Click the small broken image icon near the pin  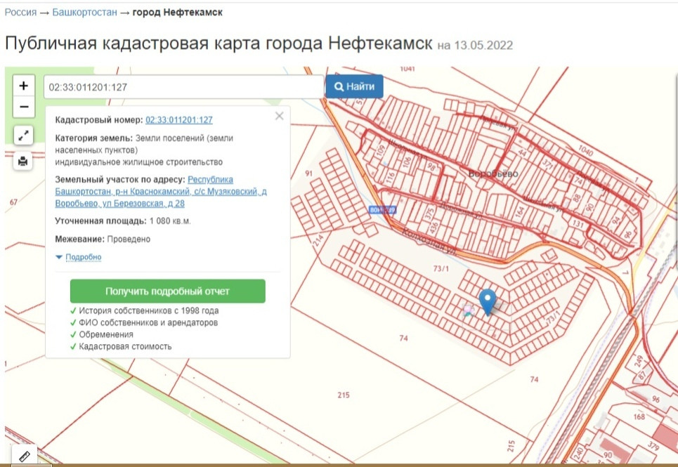pos(468,310)
